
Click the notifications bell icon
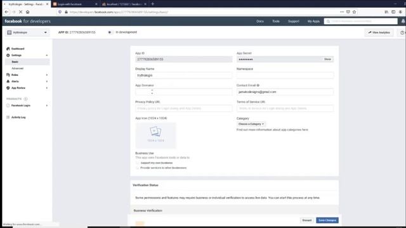(x=403, y=21)
